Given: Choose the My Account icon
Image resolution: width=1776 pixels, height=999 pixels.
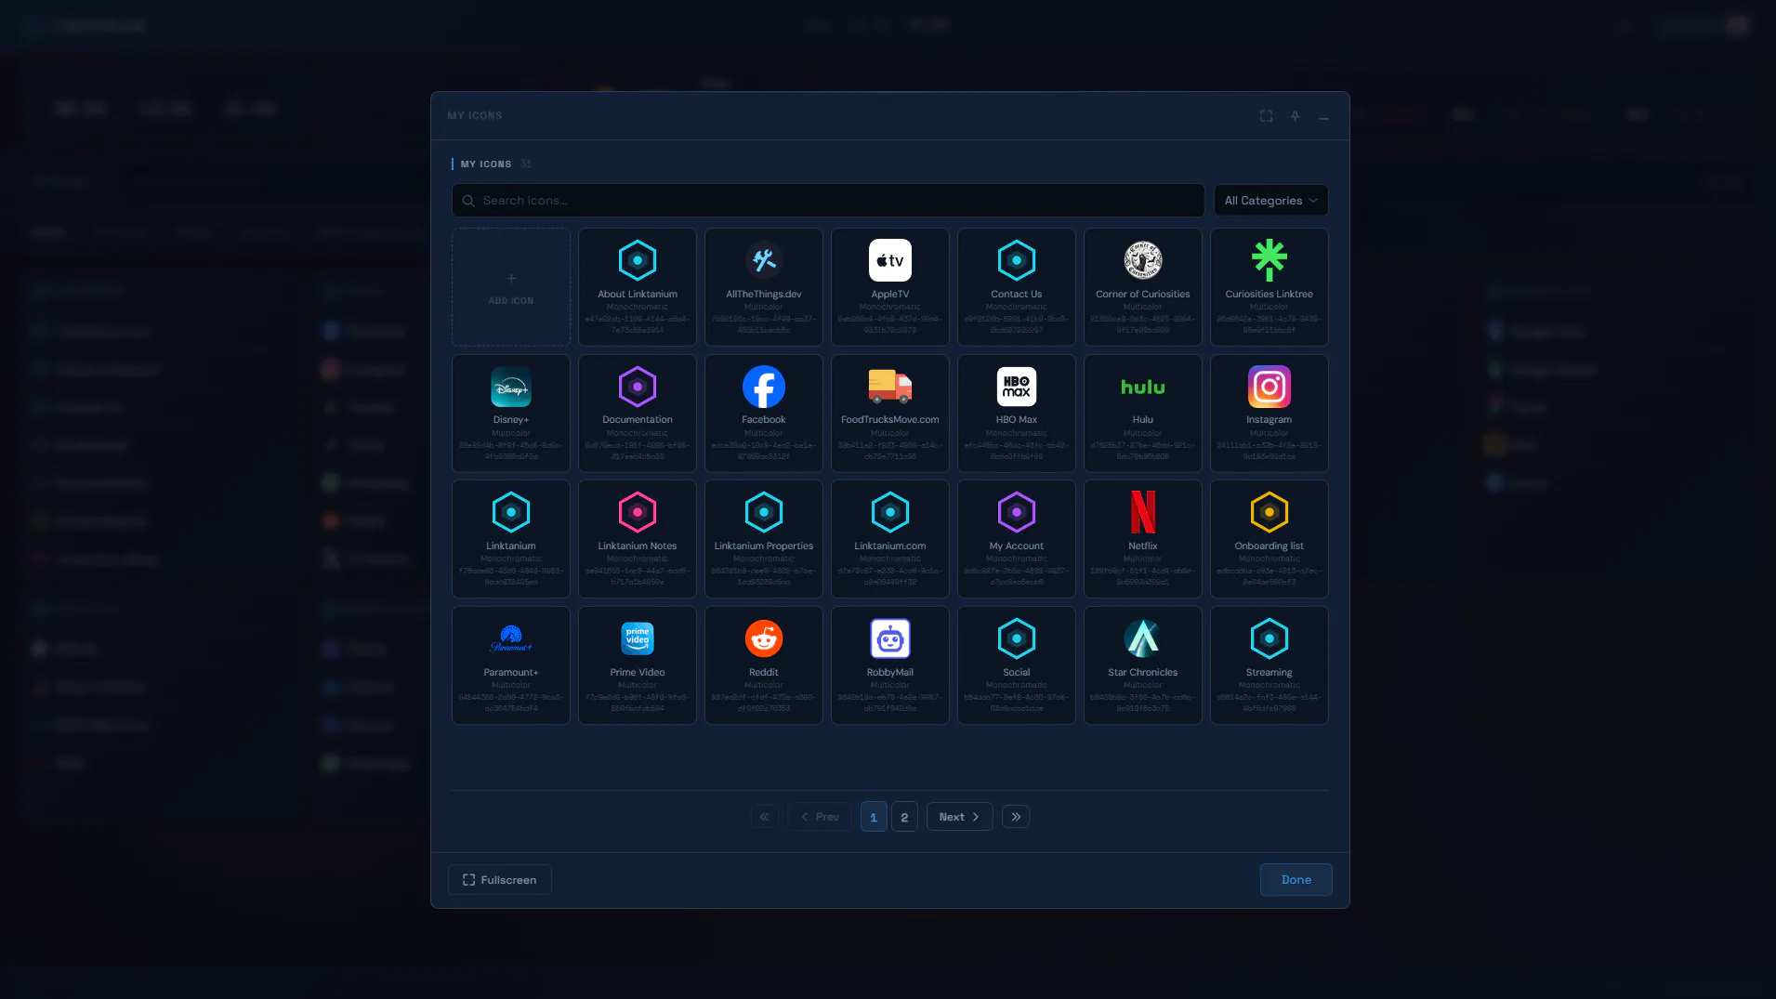Looking at the screenshot, I should point(1017,539).
